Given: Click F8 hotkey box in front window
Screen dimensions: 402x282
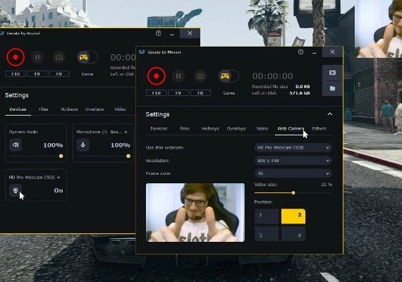Looking at the screenshot, I should 200,93.
